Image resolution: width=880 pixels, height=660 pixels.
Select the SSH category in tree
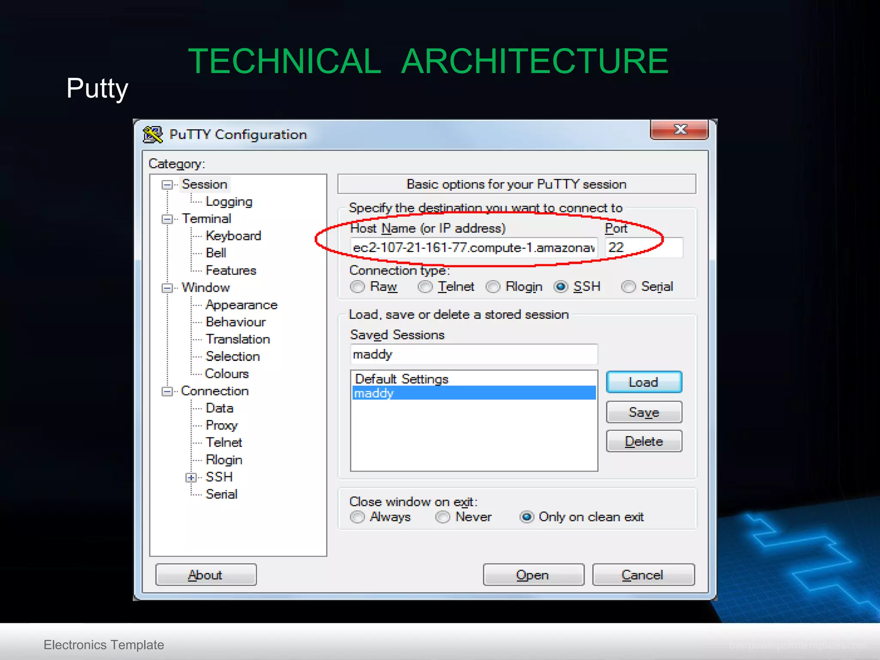[219, 477]
